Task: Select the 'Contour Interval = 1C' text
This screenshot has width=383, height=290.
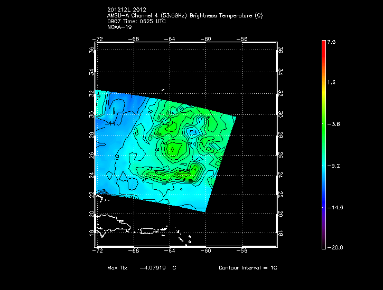Action: pos(248,268)
